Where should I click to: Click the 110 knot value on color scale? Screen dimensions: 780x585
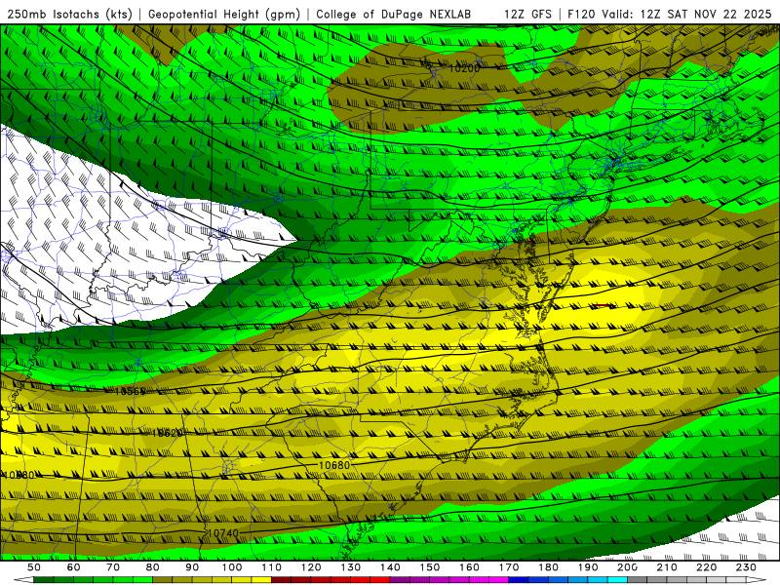272,567
